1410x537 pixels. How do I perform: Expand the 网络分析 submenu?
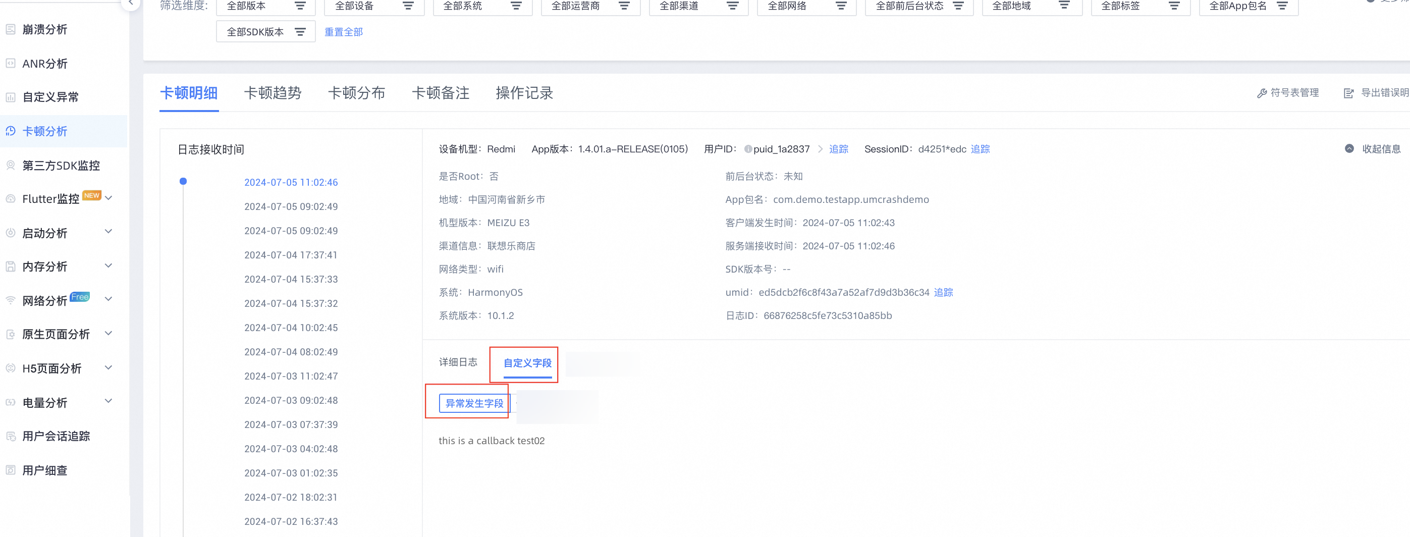(x=109, y=299)
